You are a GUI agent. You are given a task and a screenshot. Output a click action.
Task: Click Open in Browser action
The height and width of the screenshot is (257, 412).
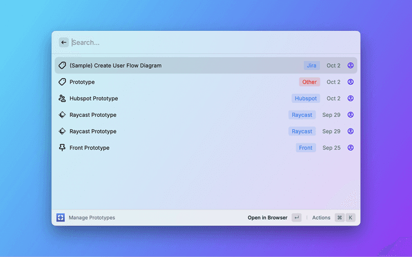(x=268, y=218)
